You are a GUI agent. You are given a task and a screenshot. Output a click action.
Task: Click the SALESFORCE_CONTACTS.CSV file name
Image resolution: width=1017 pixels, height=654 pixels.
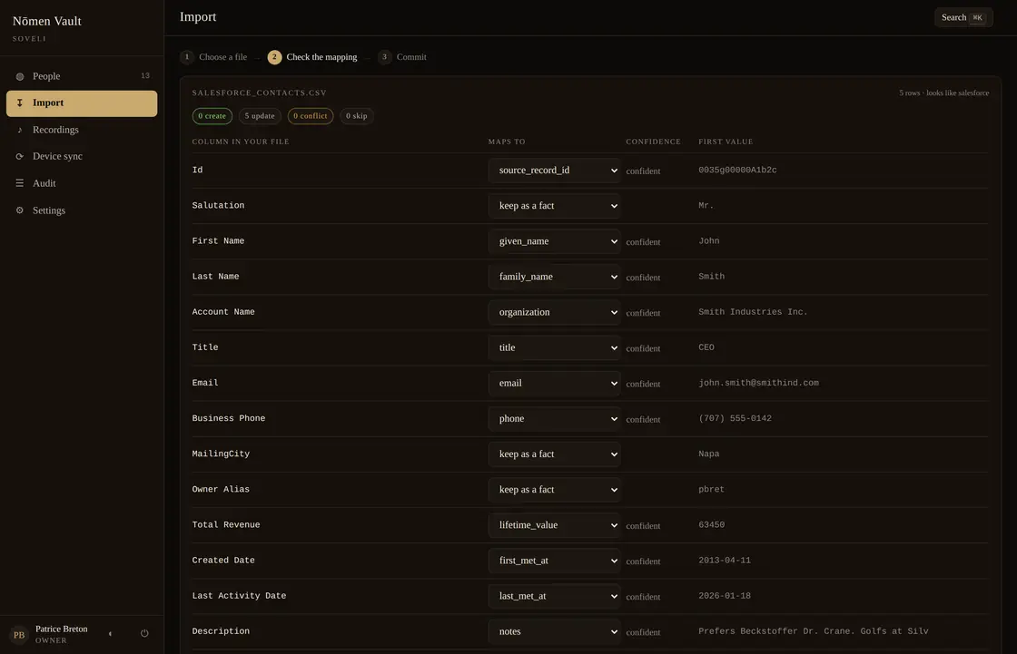click(x=260, y=93)
